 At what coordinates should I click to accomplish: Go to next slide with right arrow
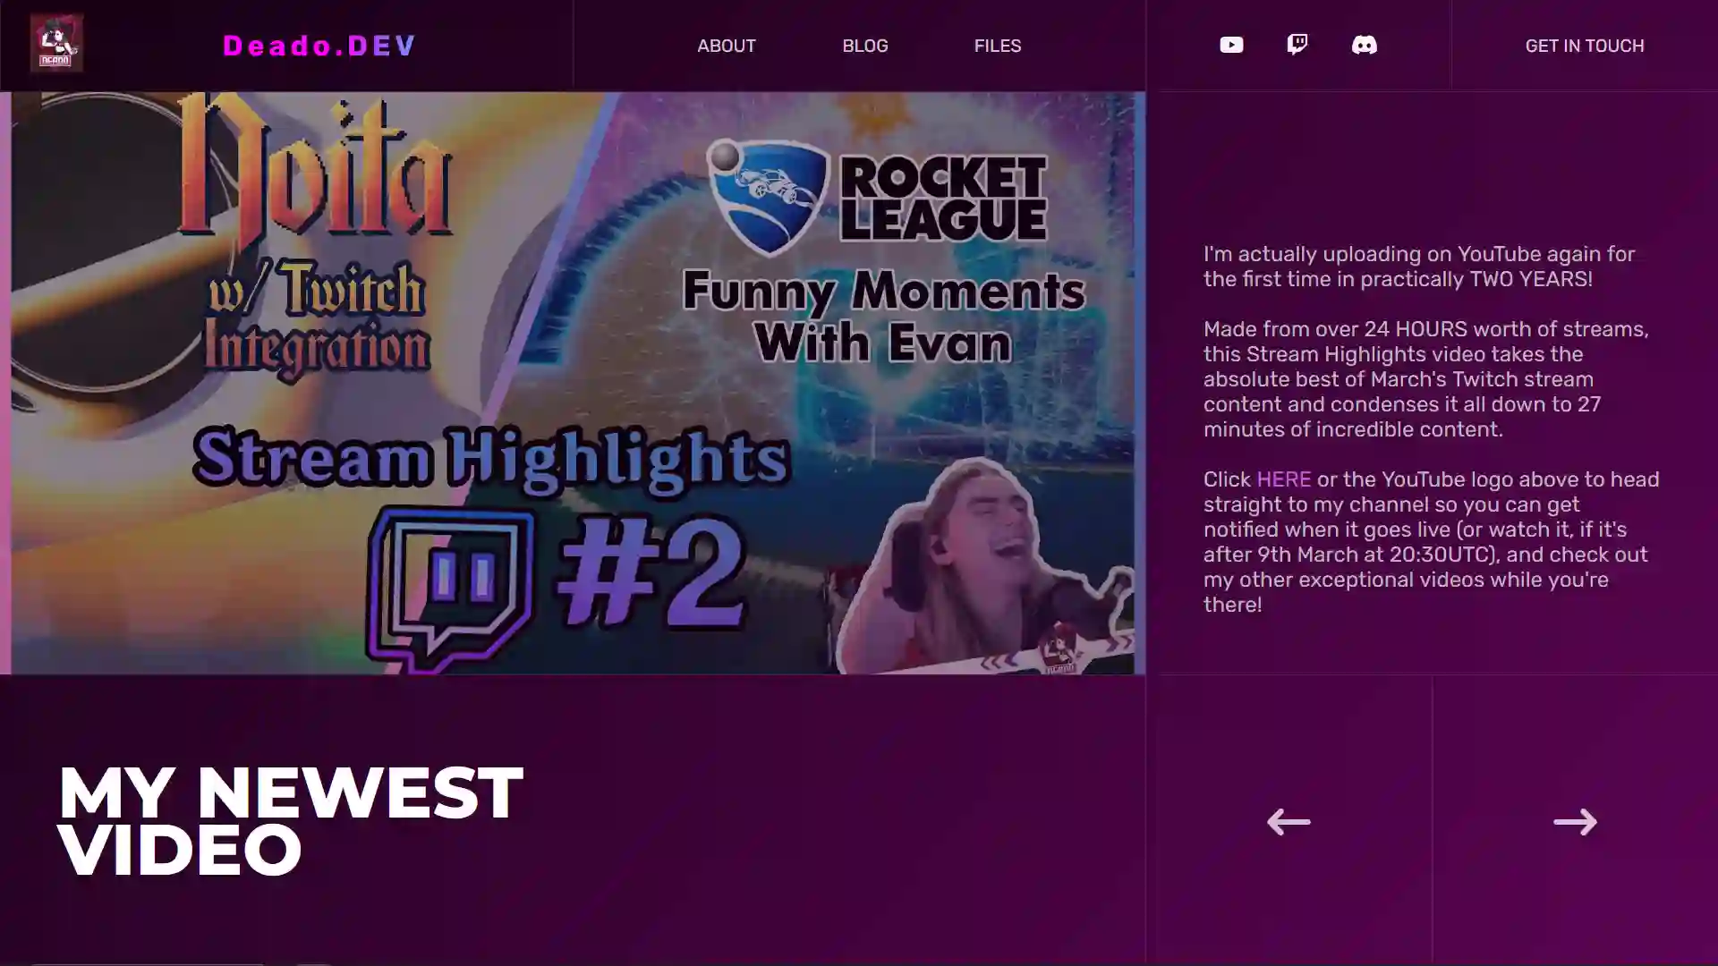coord(1575,822)
